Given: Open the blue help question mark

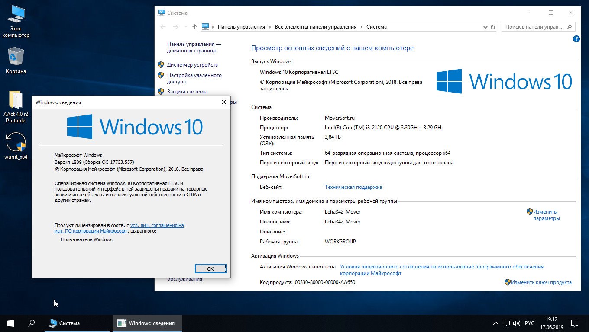Looking at the screenshot, I should pos(576,39).
